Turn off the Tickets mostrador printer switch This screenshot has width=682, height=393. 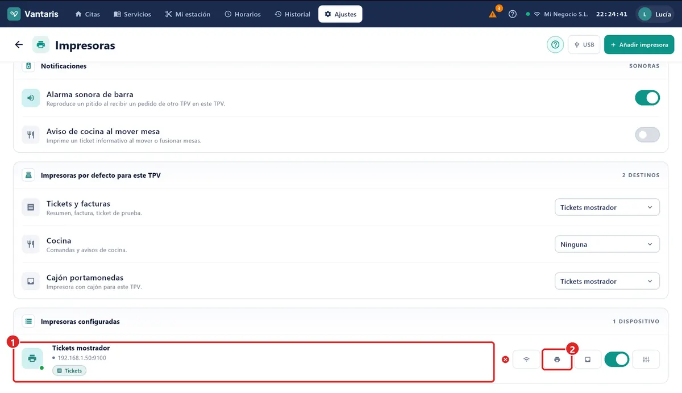coord(617,359)
